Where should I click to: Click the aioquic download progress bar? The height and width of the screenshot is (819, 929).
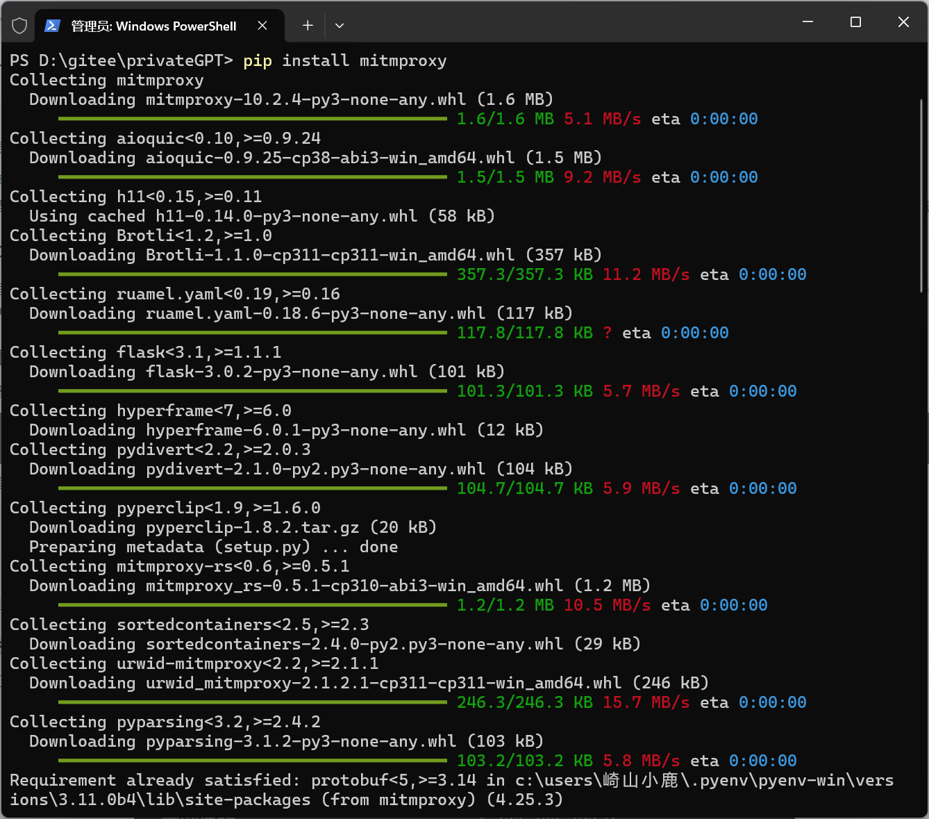point(253,177)
